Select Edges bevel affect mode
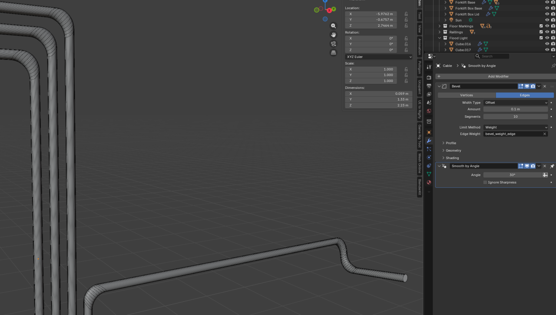This screenshot has height=315, width=556. [x=525, y=95]
